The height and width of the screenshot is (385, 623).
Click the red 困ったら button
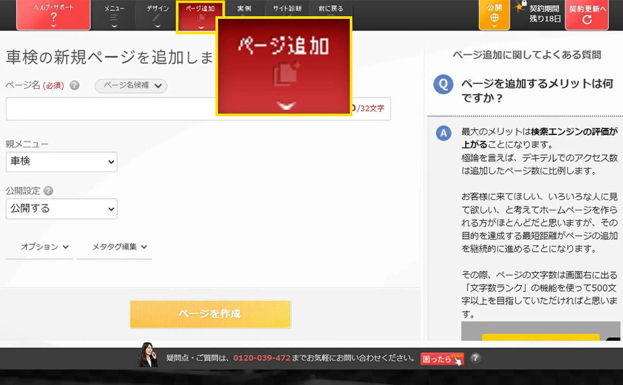tap(442, 359)
